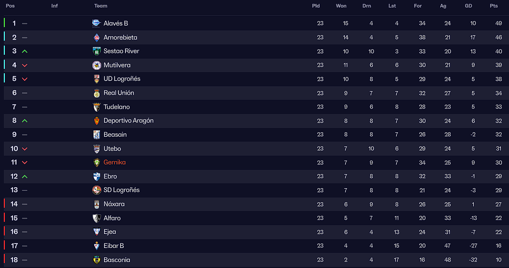Click the Deportivo Aragón badge
Image resolution: width=509 pixels, height=268 pixels.
point(96,121)
